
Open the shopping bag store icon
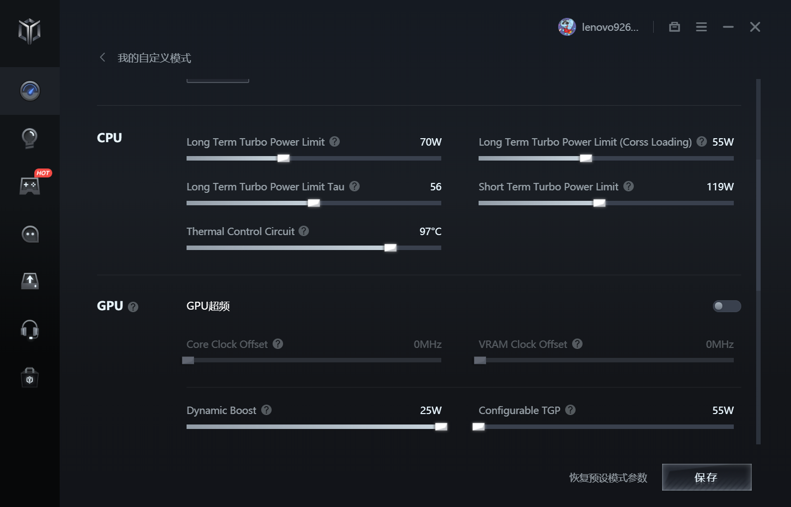coord(30,378)
